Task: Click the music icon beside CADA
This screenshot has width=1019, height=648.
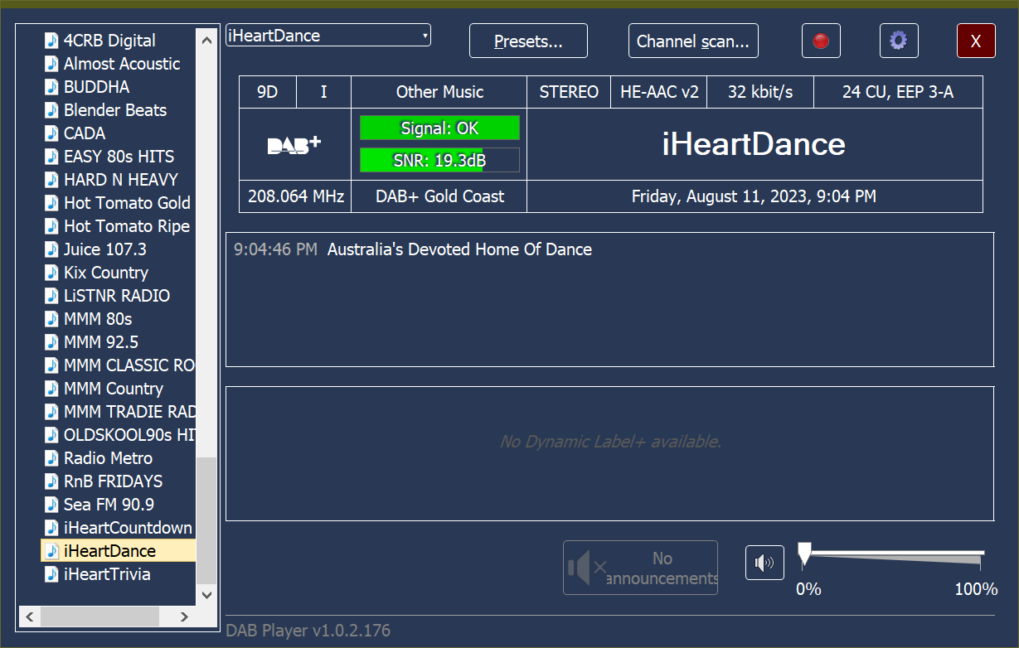Action: point(52,133)
